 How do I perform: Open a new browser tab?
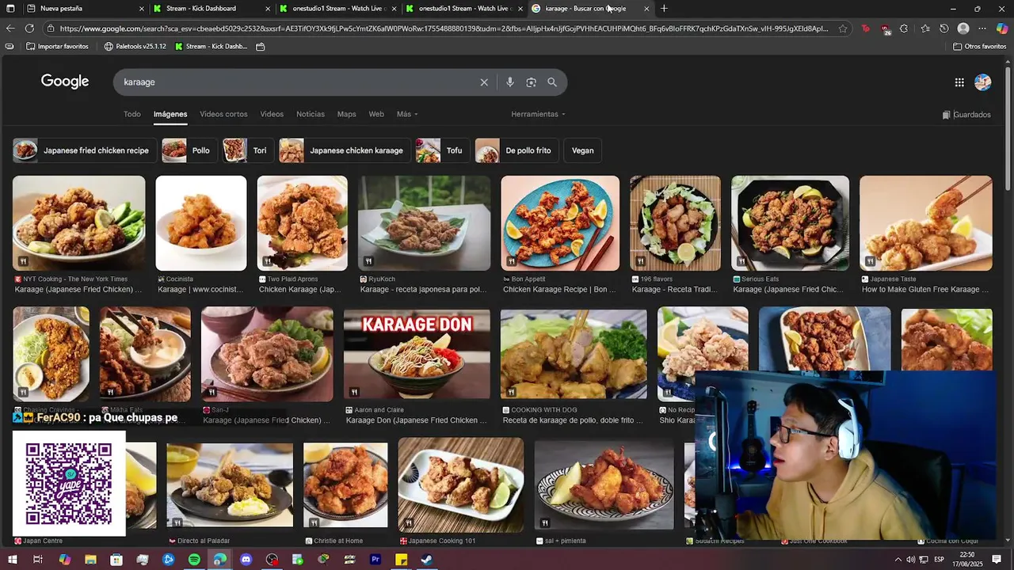(664, 9)
